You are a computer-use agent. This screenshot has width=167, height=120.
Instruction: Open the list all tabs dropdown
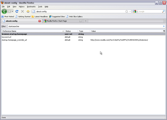click(x=165, y=21)
